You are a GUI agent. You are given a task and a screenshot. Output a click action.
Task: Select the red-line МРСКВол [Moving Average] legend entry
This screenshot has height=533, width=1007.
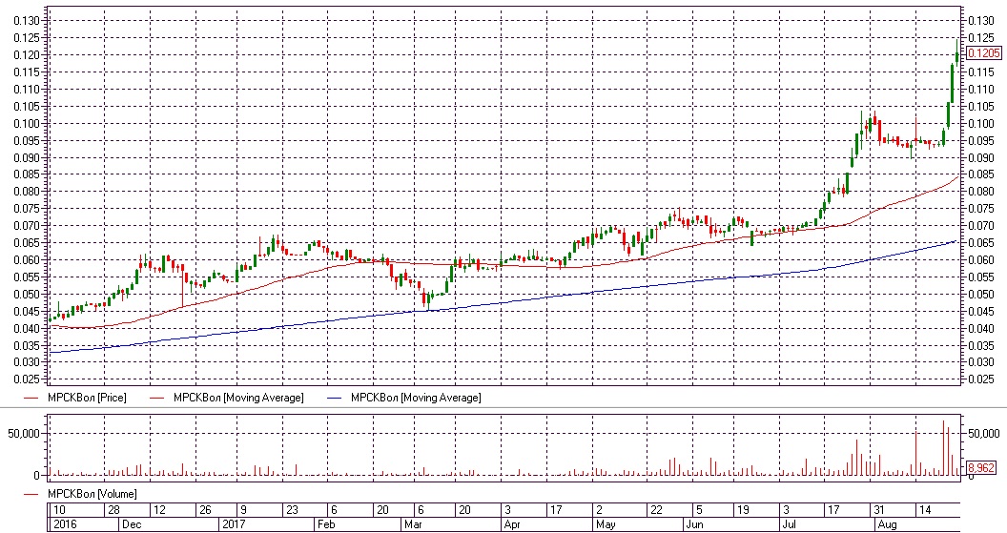click(x=238, y=398)
